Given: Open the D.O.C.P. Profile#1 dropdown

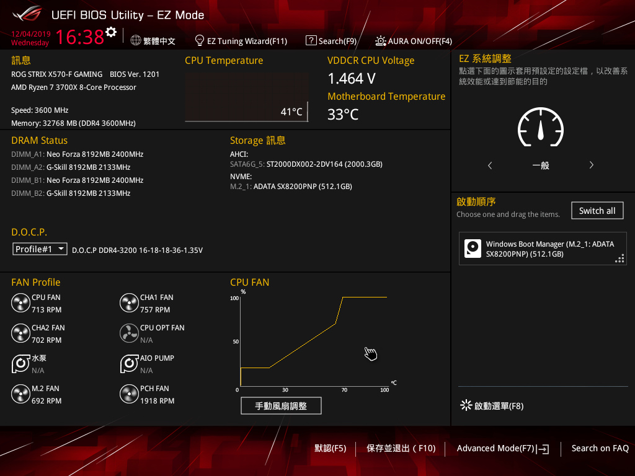Looking at the screenshot, I should (x=40, y=249).
